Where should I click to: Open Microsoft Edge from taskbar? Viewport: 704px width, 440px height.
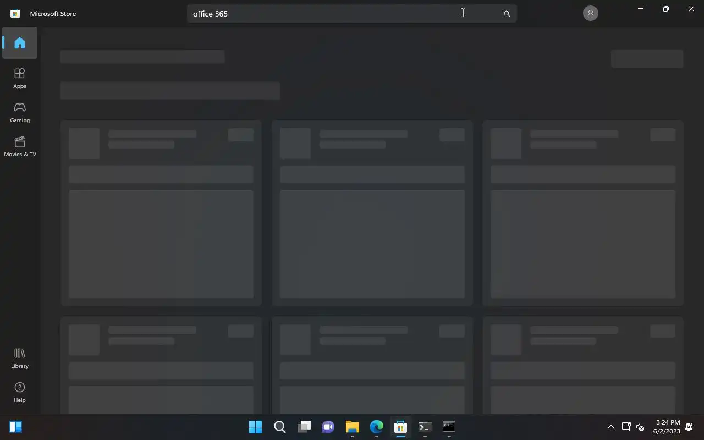click(x=376, y=427)
